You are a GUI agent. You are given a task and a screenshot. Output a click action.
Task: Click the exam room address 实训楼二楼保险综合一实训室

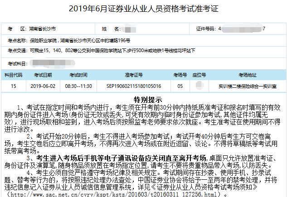(x=247, y=85)
